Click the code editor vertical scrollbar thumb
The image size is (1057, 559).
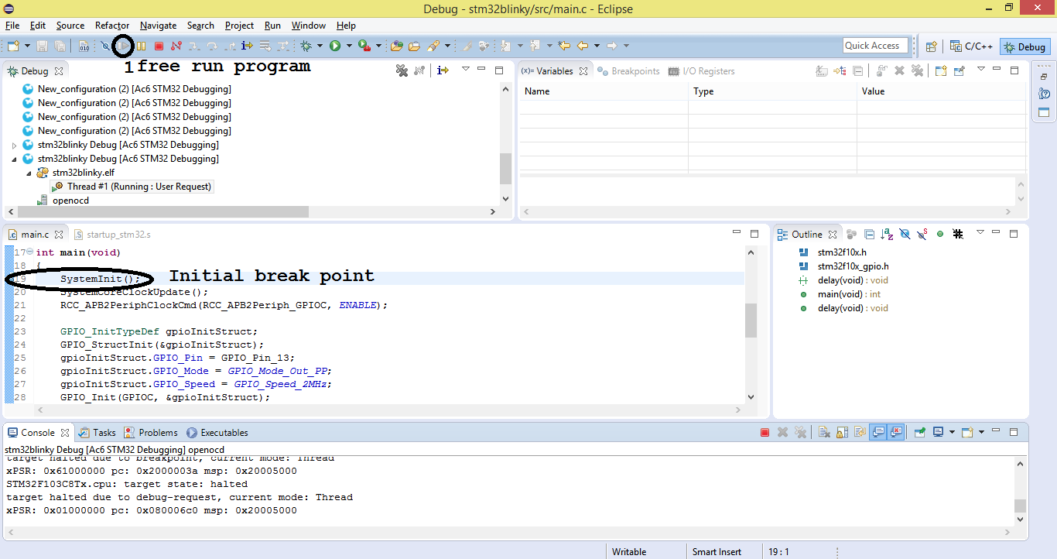tap(751, 321)
